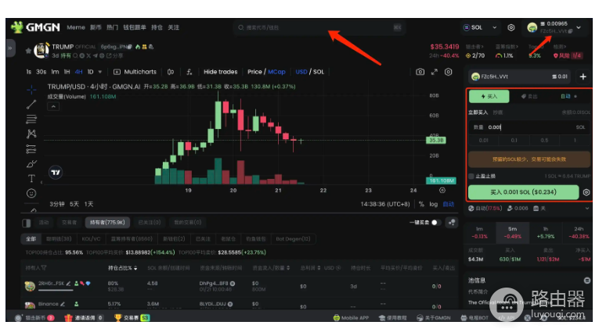Viewport: 599px width, 336px height.
Task: Select the Holders (775.9K) tab
Action: [107, 223]
